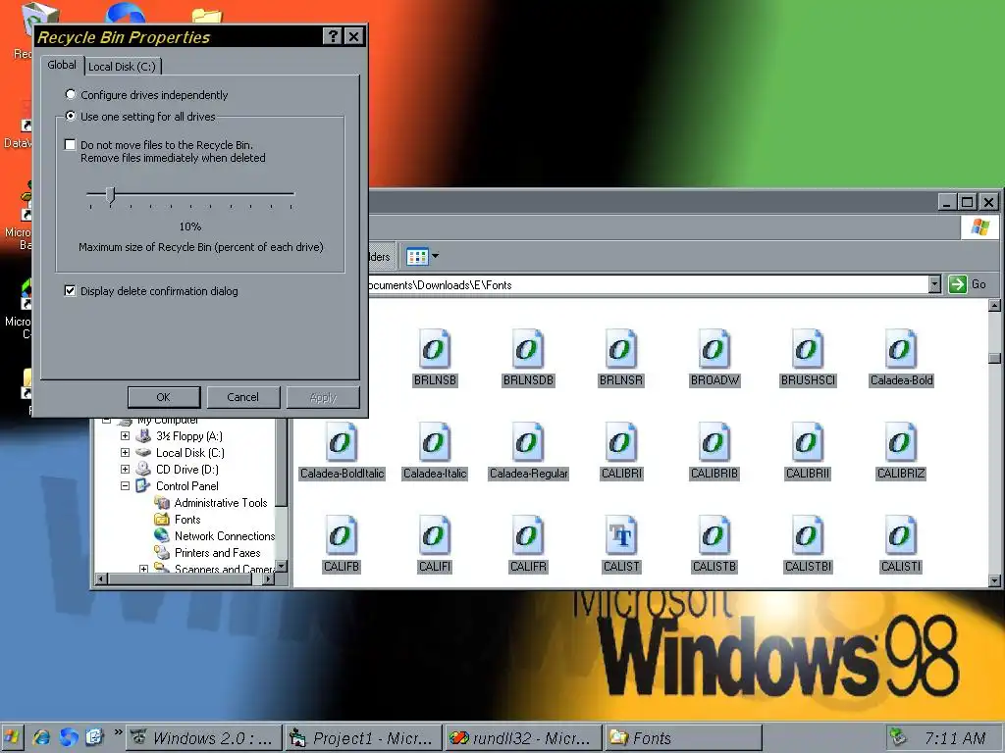
Task: Select the CALISTB font file icon
Action: click(x=714, y=535)
